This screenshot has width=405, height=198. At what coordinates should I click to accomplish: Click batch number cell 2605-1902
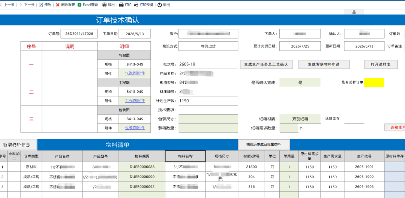pyautogui.click(x=364, y=177)
